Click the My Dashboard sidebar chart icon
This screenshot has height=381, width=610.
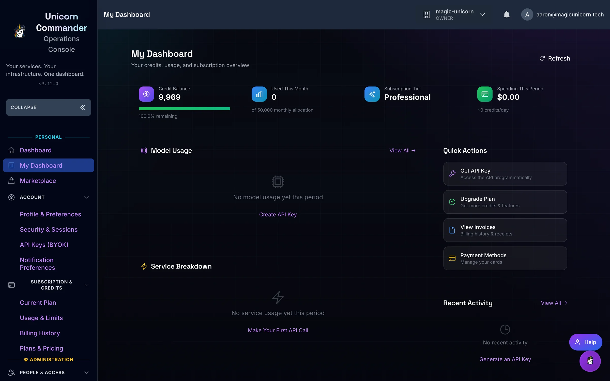pyautogui.click(x=11, y=166)
